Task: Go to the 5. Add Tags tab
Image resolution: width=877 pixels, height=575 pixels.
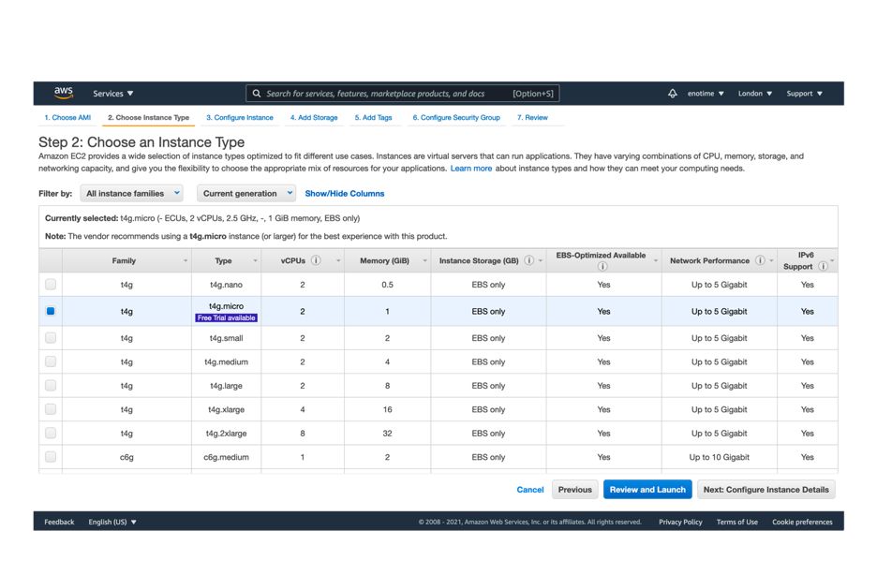Action: [373, 117]
